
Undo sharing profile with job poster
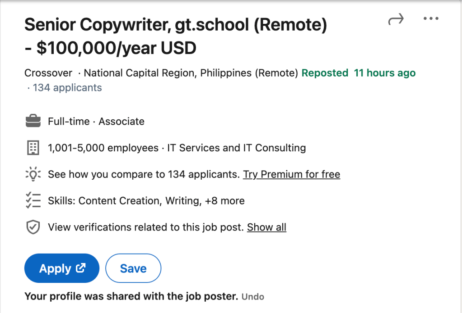[253, 297]
